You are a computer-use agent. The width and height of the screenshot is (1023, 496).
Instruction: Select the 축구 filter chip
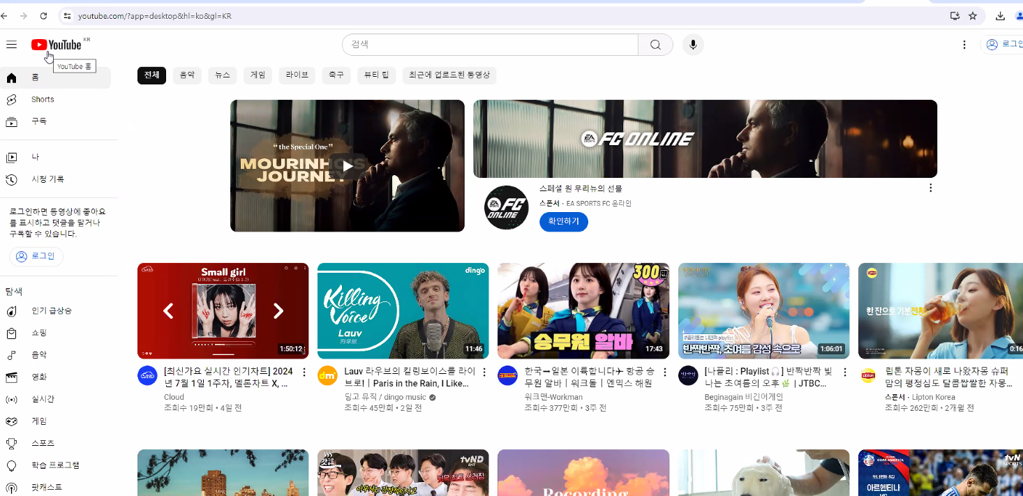[x=336, y=75]
